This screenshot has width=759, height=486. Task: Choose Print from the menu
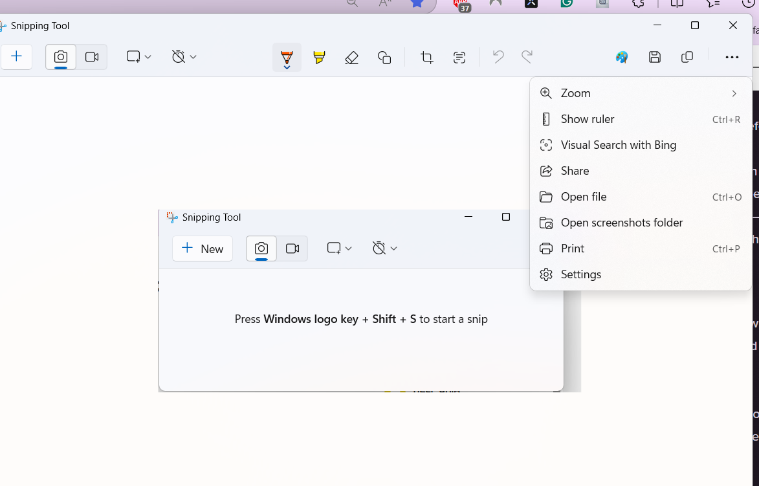pos(641,249)
